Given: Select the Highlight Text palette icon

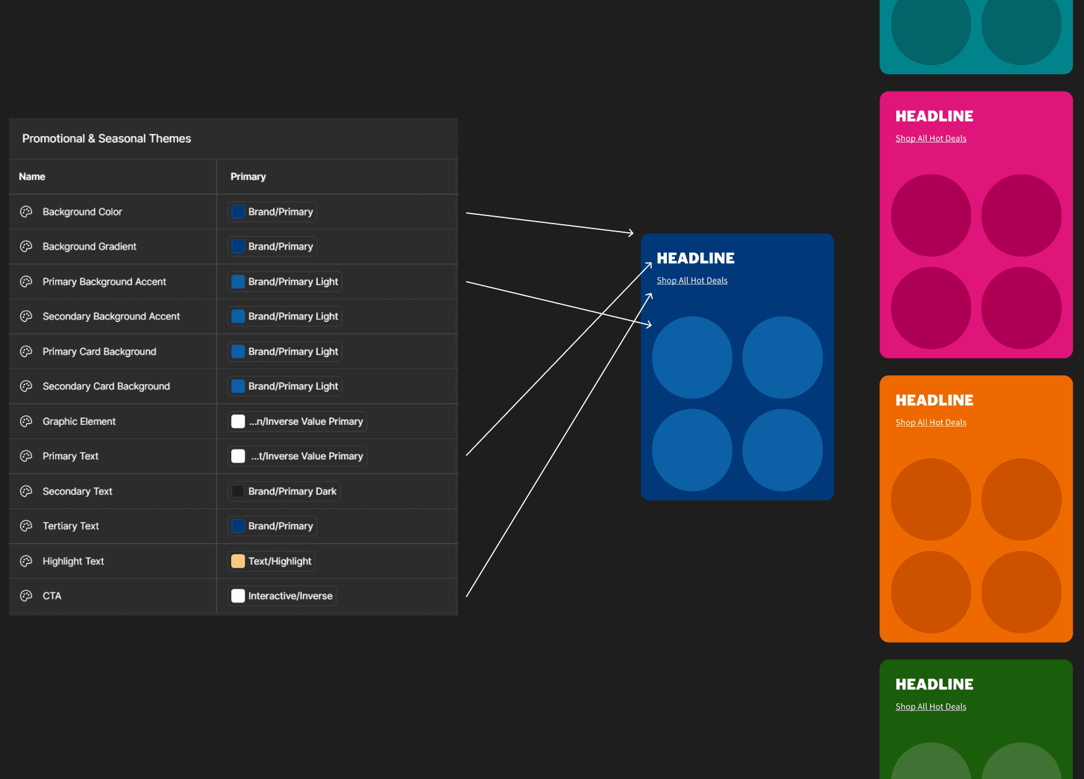Looking at the screenshot, I should tap(26, 562).
